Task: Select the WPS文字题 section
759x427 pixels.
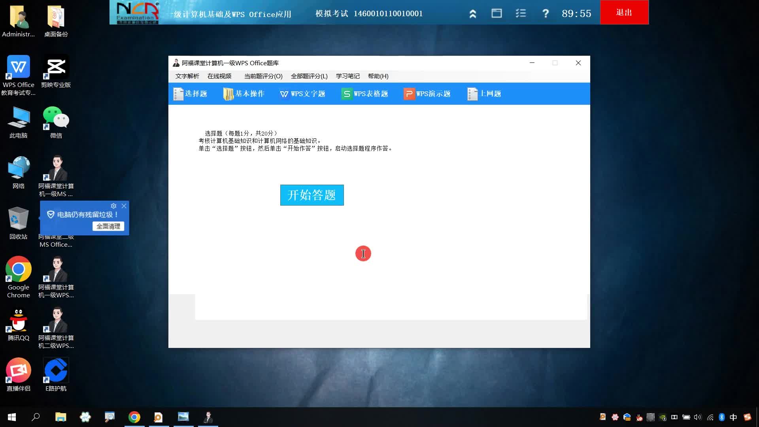Action: click(x=302, y=94)
